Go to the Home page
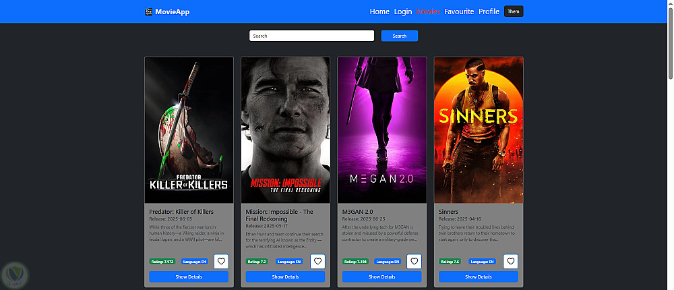This screenshot has width=674, height=290. [379, 11]
